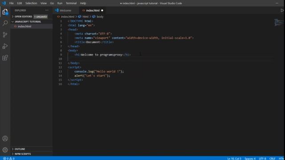This screenshot has width=285, height=160.
Task: Click the errors count icon in status bar
Action: (x=4, y=159)
